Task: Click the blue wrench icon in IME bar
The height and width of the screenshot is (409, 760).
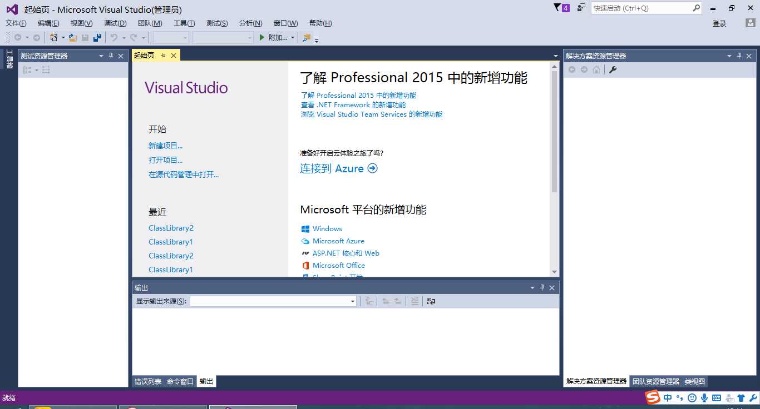Action: click(x=753, y=398)
